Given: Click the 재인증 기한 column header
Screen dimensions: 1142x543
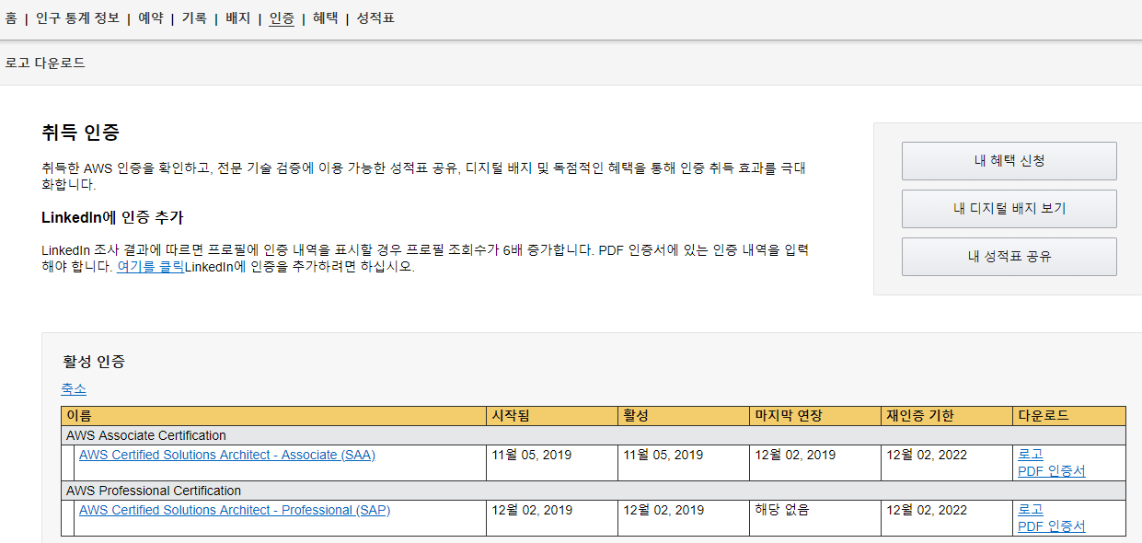Looking at the screenshot, I should [947, 416].
